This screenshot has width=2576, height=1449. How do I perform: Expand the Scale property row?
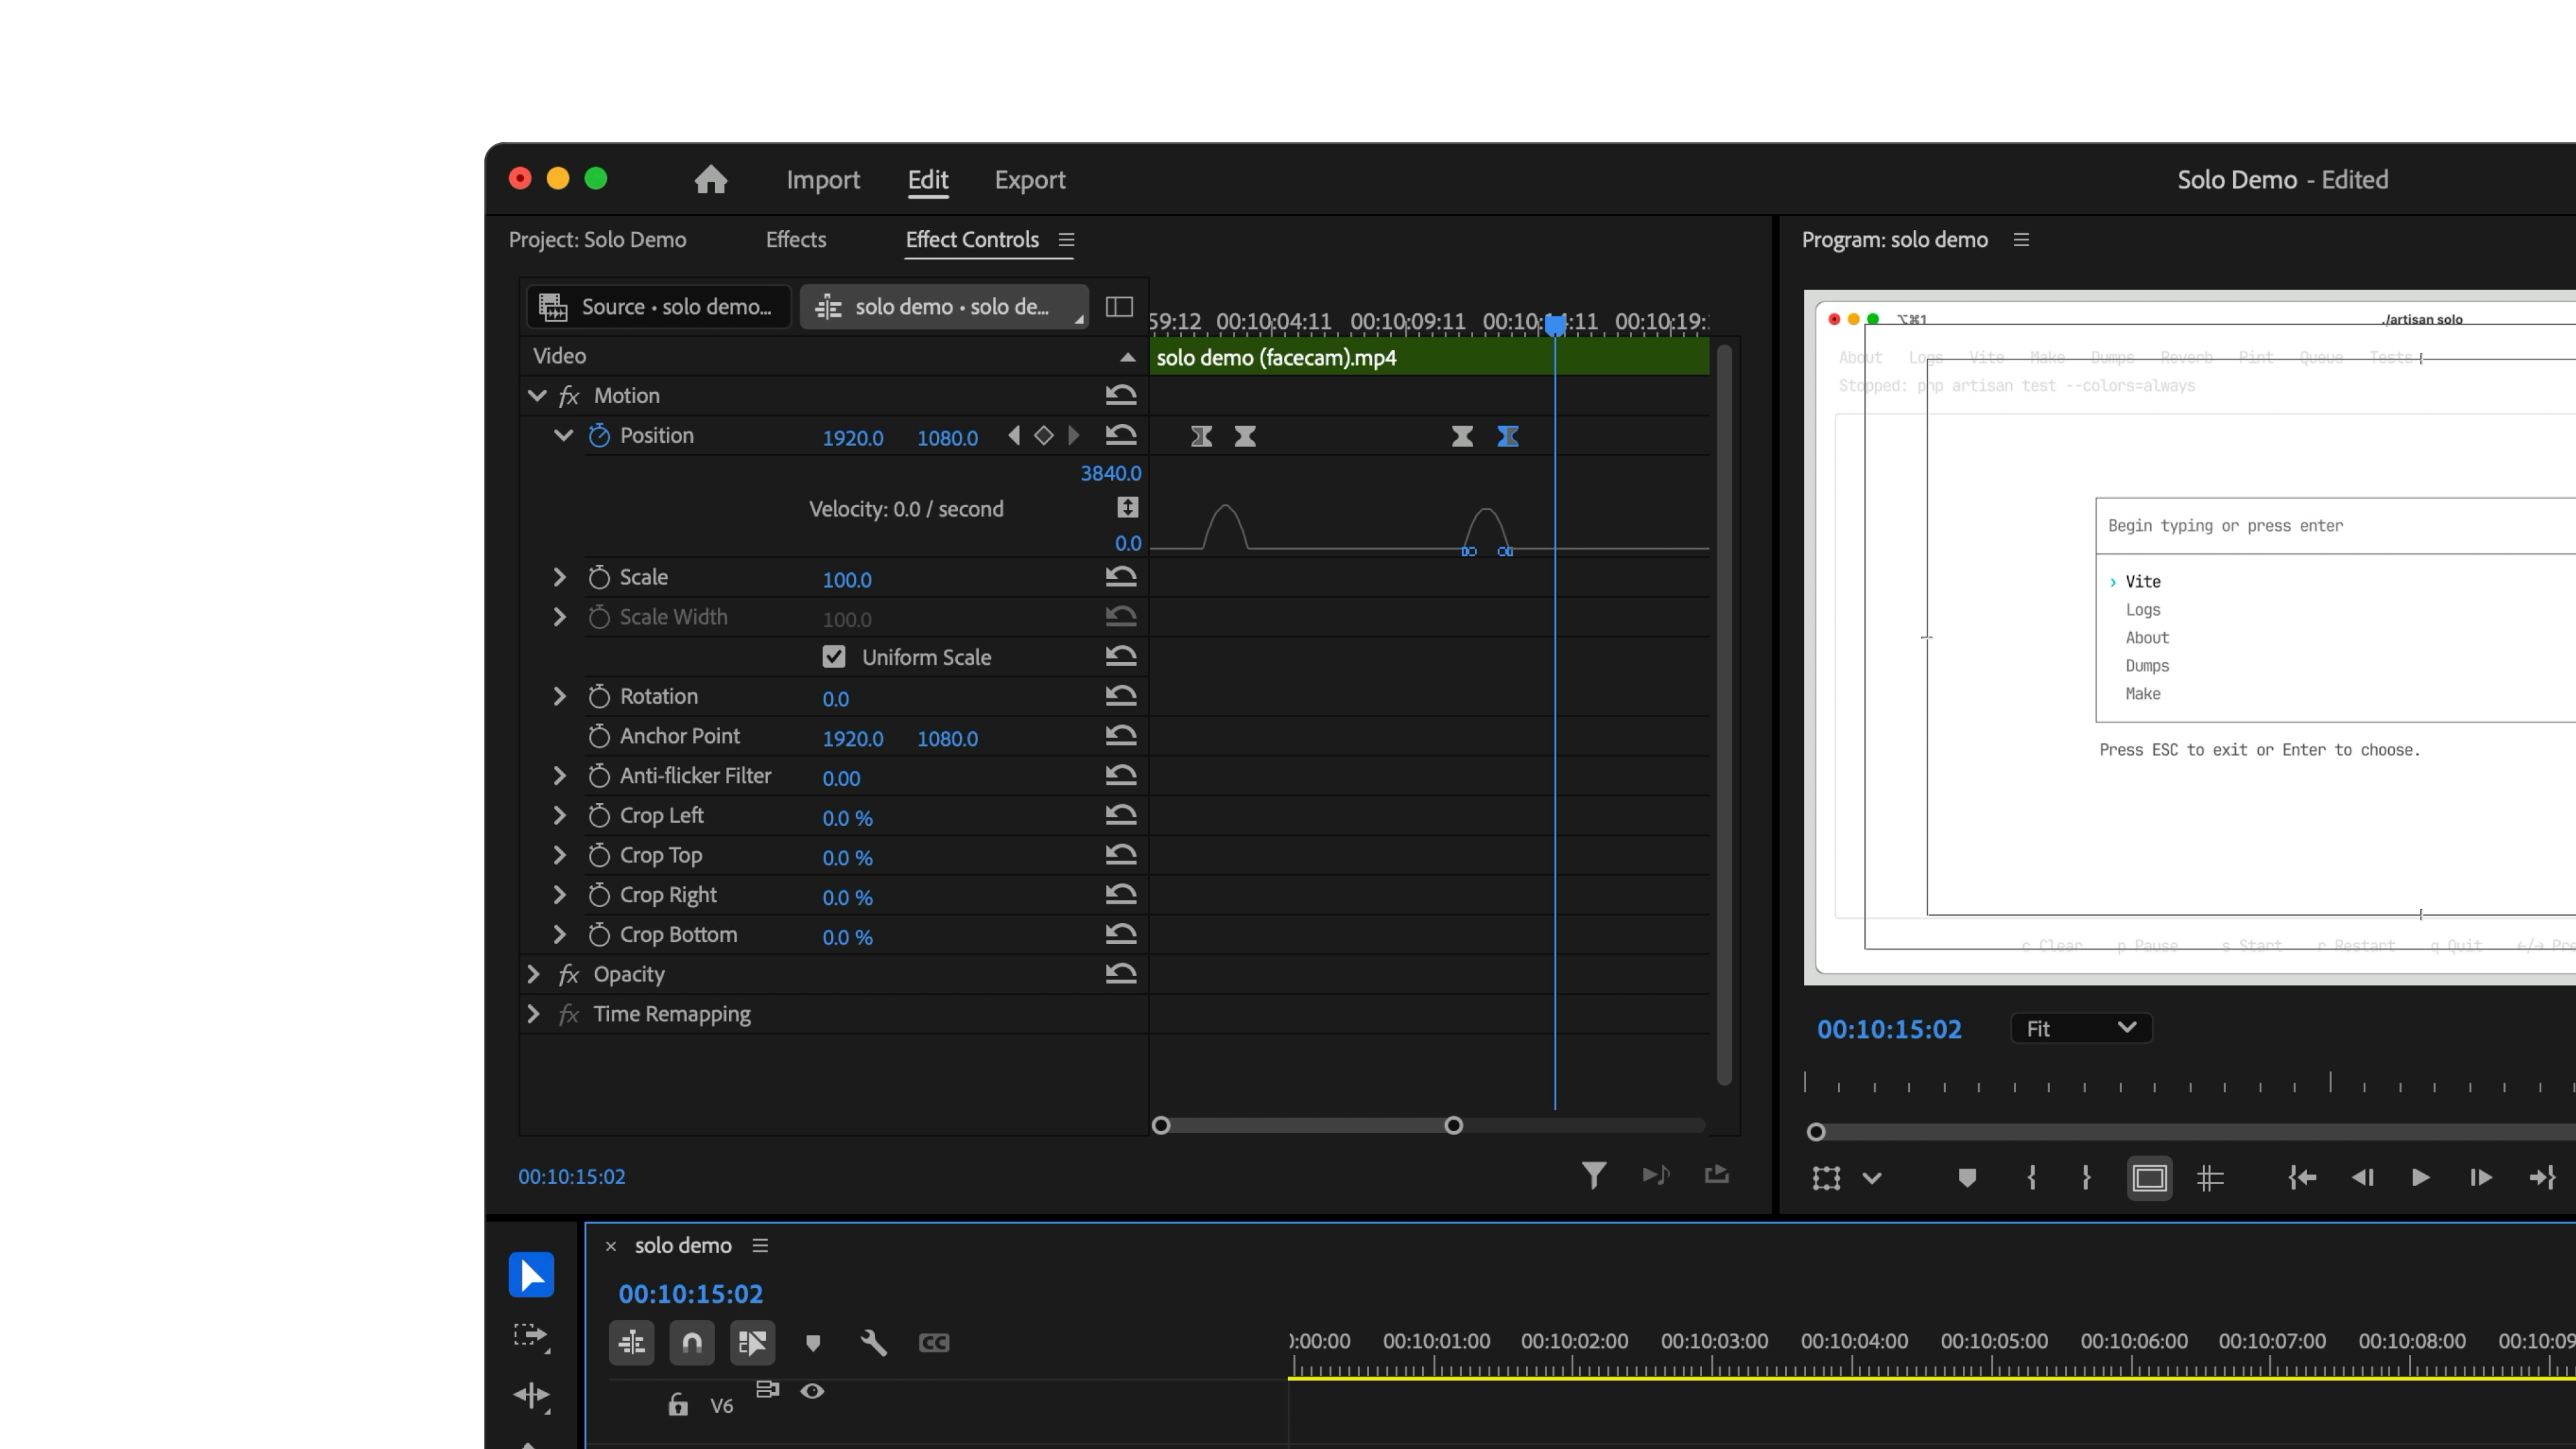[x=559, y=577]
